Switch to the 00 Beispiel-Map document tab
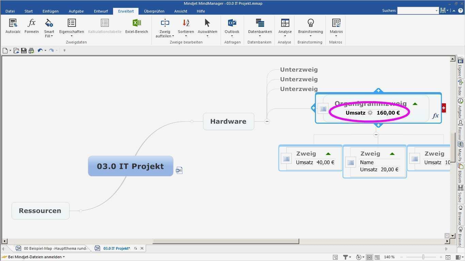This screenshot has width=465, height=261. [52, 248]
